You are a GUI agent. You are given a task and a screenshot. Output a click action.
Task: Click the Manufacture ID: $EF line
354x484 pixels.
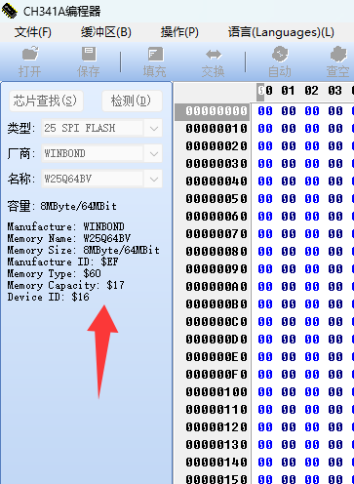point(62,262)
